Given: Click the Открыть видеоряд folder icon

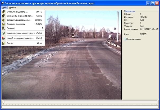Looking at the screenshot, I should point(3,12).
